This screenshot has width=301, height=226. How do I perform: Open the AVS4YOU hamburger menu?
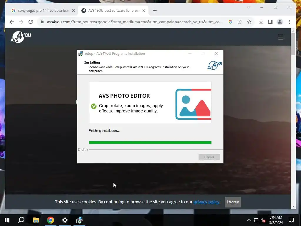(x=280, y=37)
